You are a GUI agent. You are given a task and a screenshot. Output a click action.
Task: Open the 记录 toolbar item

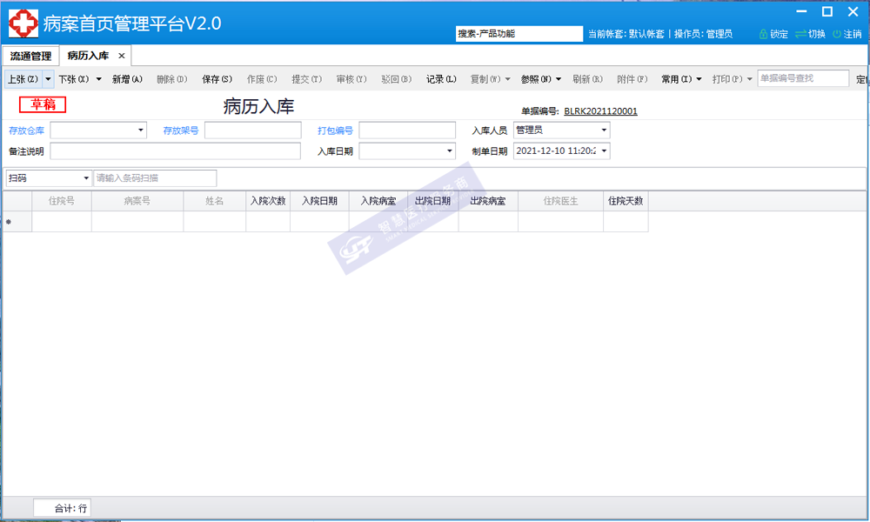point(441,79)
